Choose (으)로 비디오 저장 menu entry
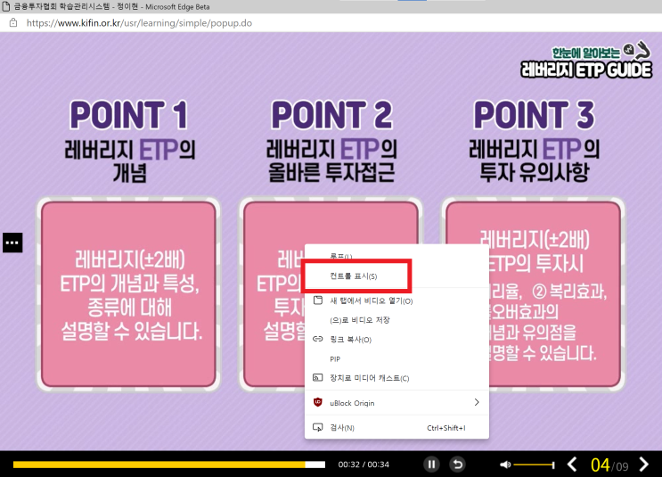This screenshot has width=662, height=477. pyautogui.click(x=396, y=320)
